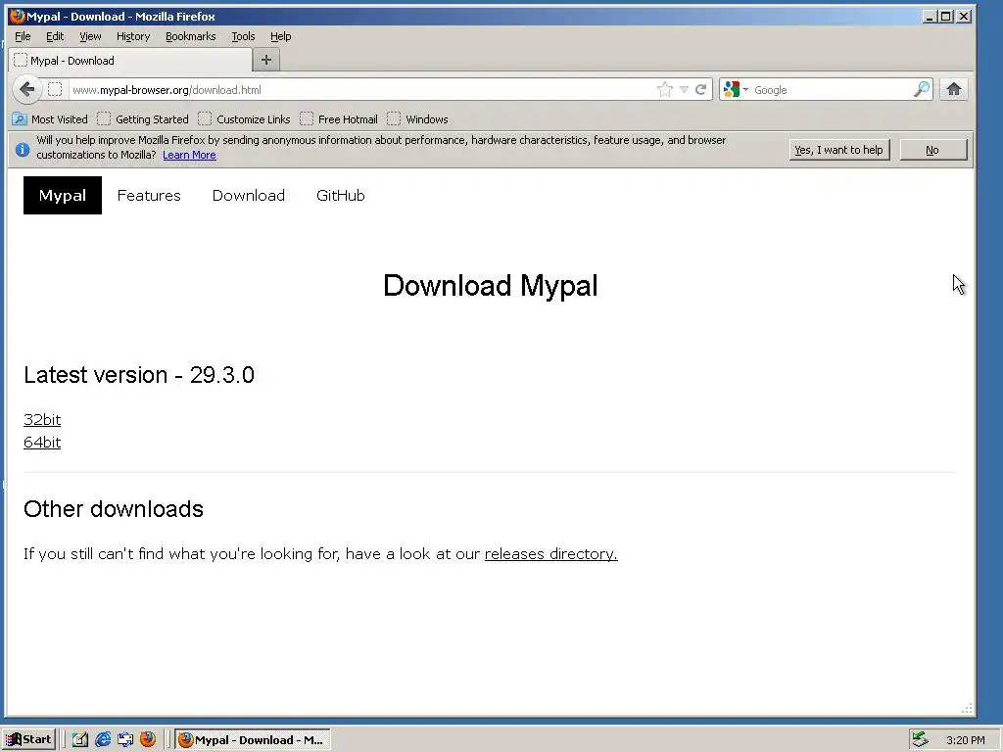Image resolution: width=1003 pixels, height=752 pixels.
Task: Open Customize Links bookmark
Action: (x=244, y=119)
